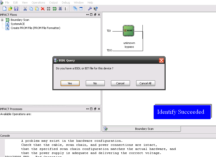The width and height of the screenshot is (216, 157).
Task: Click the arrows icon in iMPACT Flows header
Action: (88, 14)
